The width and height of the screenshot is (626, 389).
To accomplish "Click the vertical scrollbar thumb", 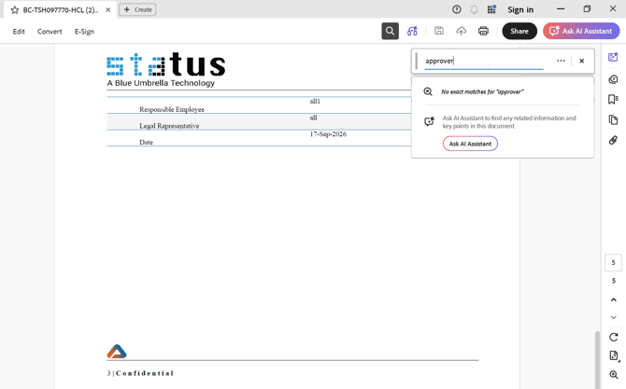I will tap(597, 359).
